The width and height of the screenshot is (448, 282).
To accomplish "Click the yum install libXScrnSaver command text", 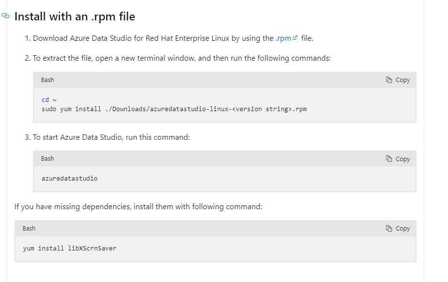I will 69,249.
